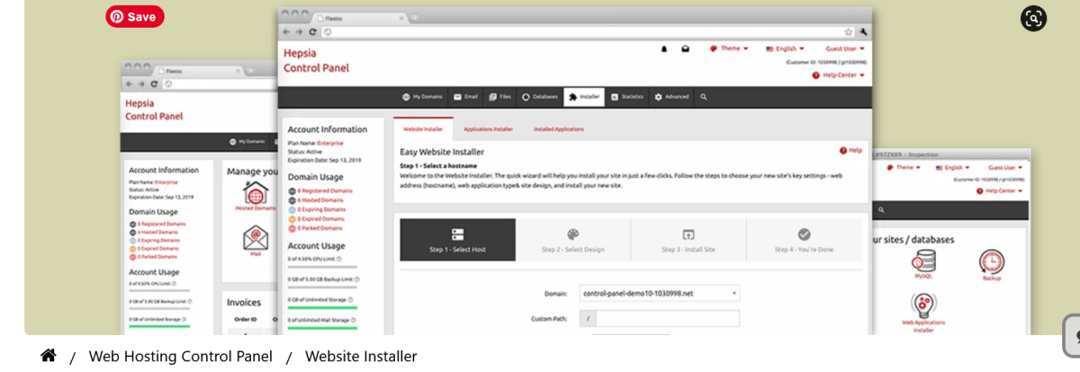
Task: Click the Custom Path input field
Action: point(667,318)
